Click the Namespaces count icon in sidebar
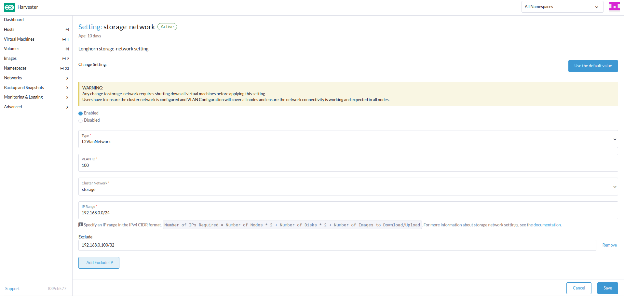Viewport: 624px width, 296px height. click(x=62, y=68)
